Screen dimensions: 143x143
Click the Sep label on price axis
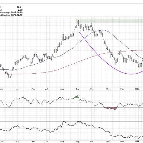tap(78, 89)
